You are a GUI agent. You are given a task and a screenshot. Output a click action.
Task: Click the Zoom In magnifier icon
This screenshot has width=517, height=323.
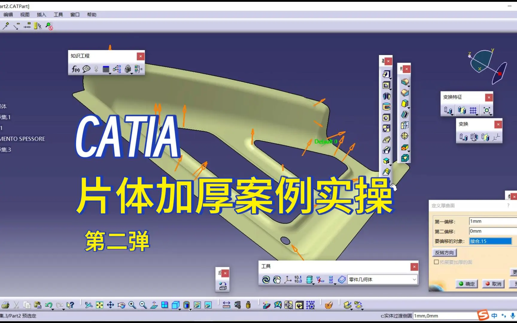pos(131,305)
